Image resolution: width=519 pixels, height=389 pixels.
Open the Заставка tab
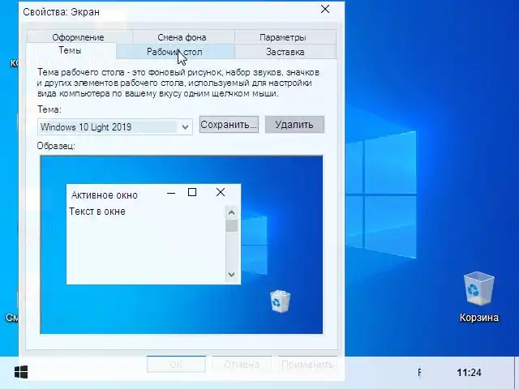click(285, 52)
